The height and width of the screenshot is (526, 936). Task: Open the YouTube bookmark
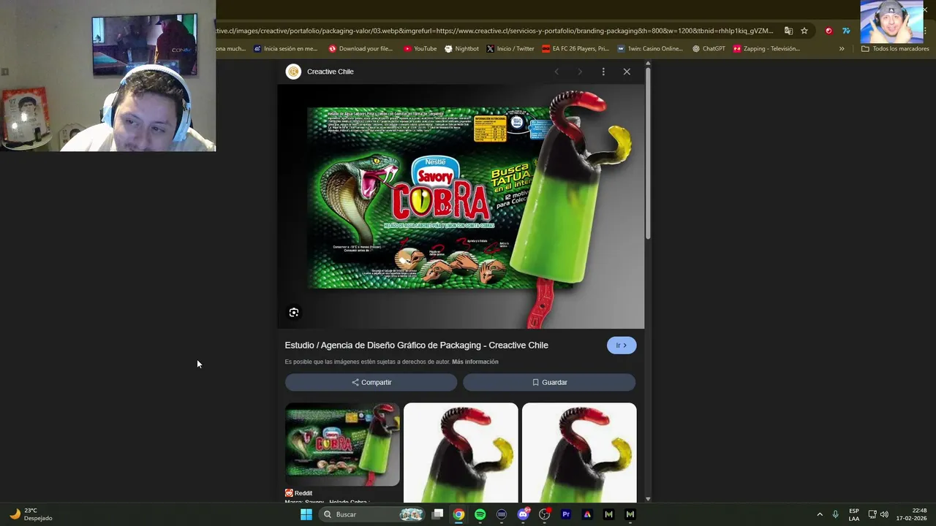420,49
